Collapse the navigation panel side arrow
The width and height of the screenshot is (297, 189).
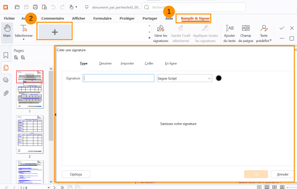tap(55, 115)
